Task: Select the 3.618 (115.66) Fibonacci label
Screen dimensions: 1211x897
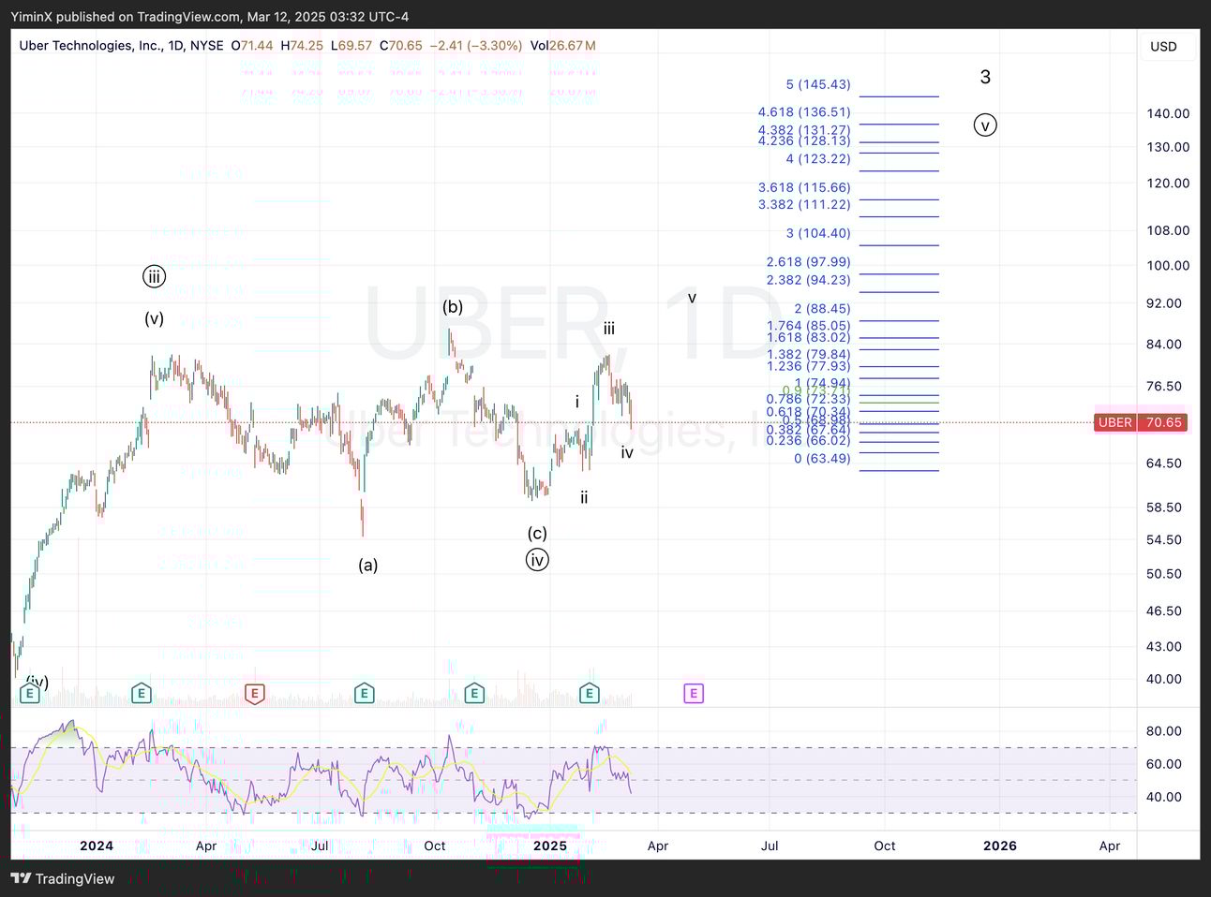Action: (804, 187)
